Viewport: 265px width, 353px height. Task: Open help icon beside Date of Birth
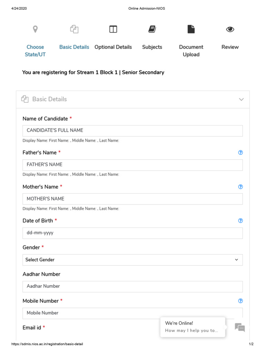coord(241,221)
